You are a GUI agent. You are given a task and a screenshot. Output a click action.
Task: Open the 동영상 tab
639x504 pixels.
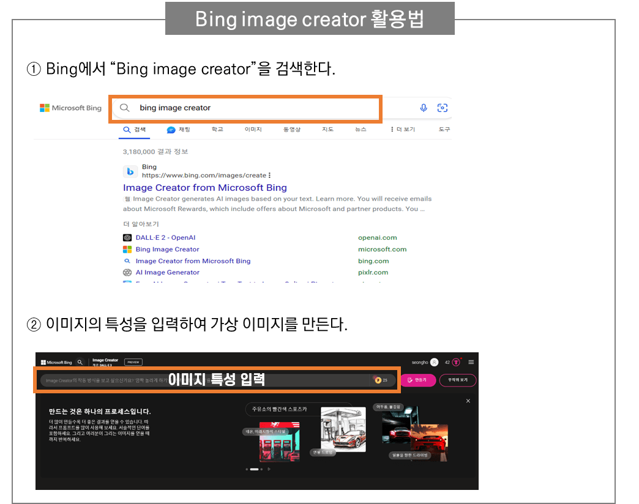[292, 129]
